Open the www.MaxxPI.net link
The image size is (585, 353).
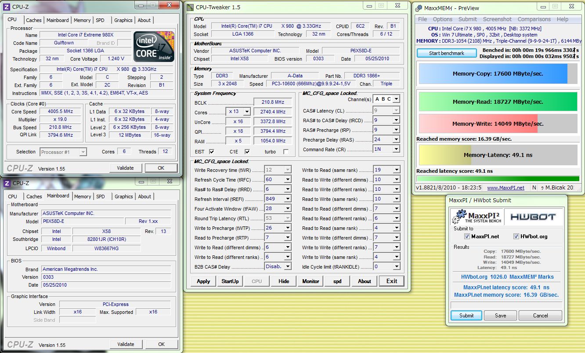(x=506, y=188)
